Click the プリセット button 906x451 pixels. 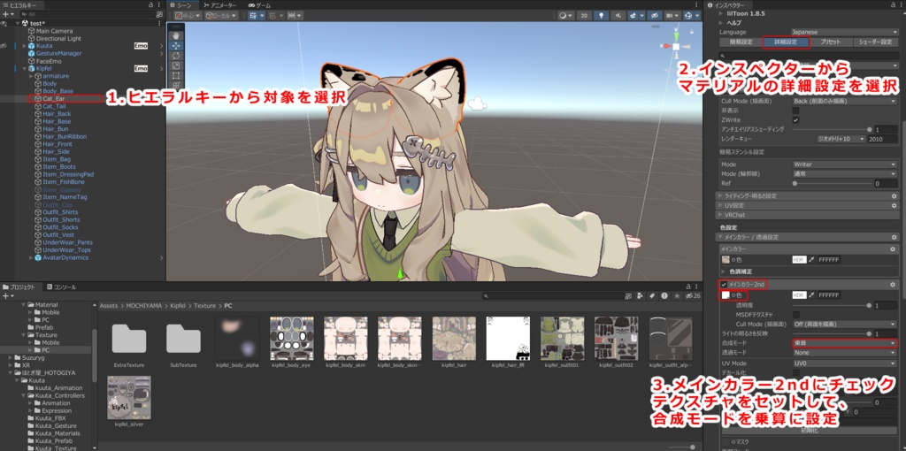[830, 42]
